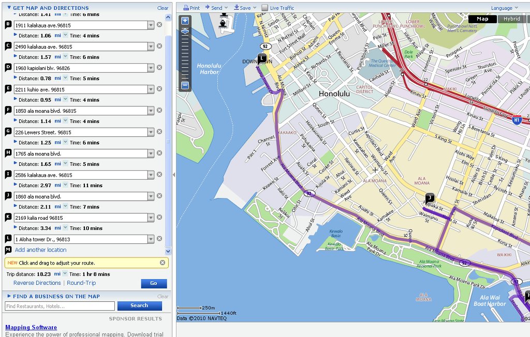Change trip distance unit dropdown

[65, 274]
